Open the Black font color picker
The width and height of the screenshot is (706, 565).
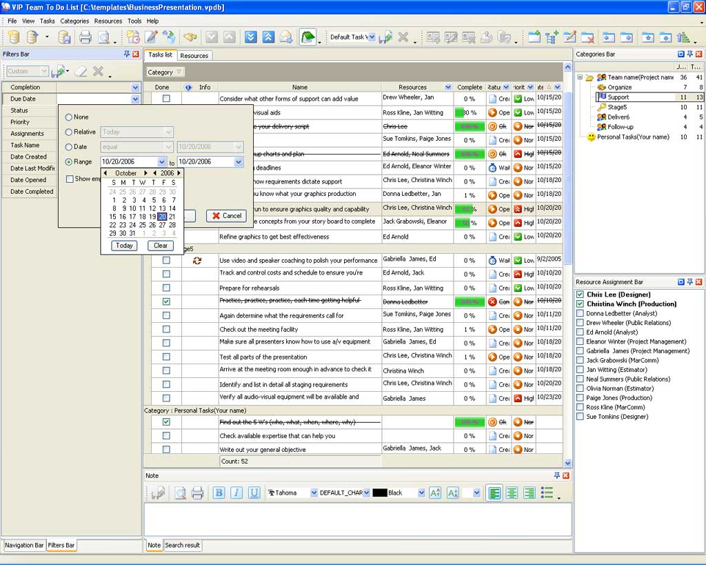coord(421,493)
